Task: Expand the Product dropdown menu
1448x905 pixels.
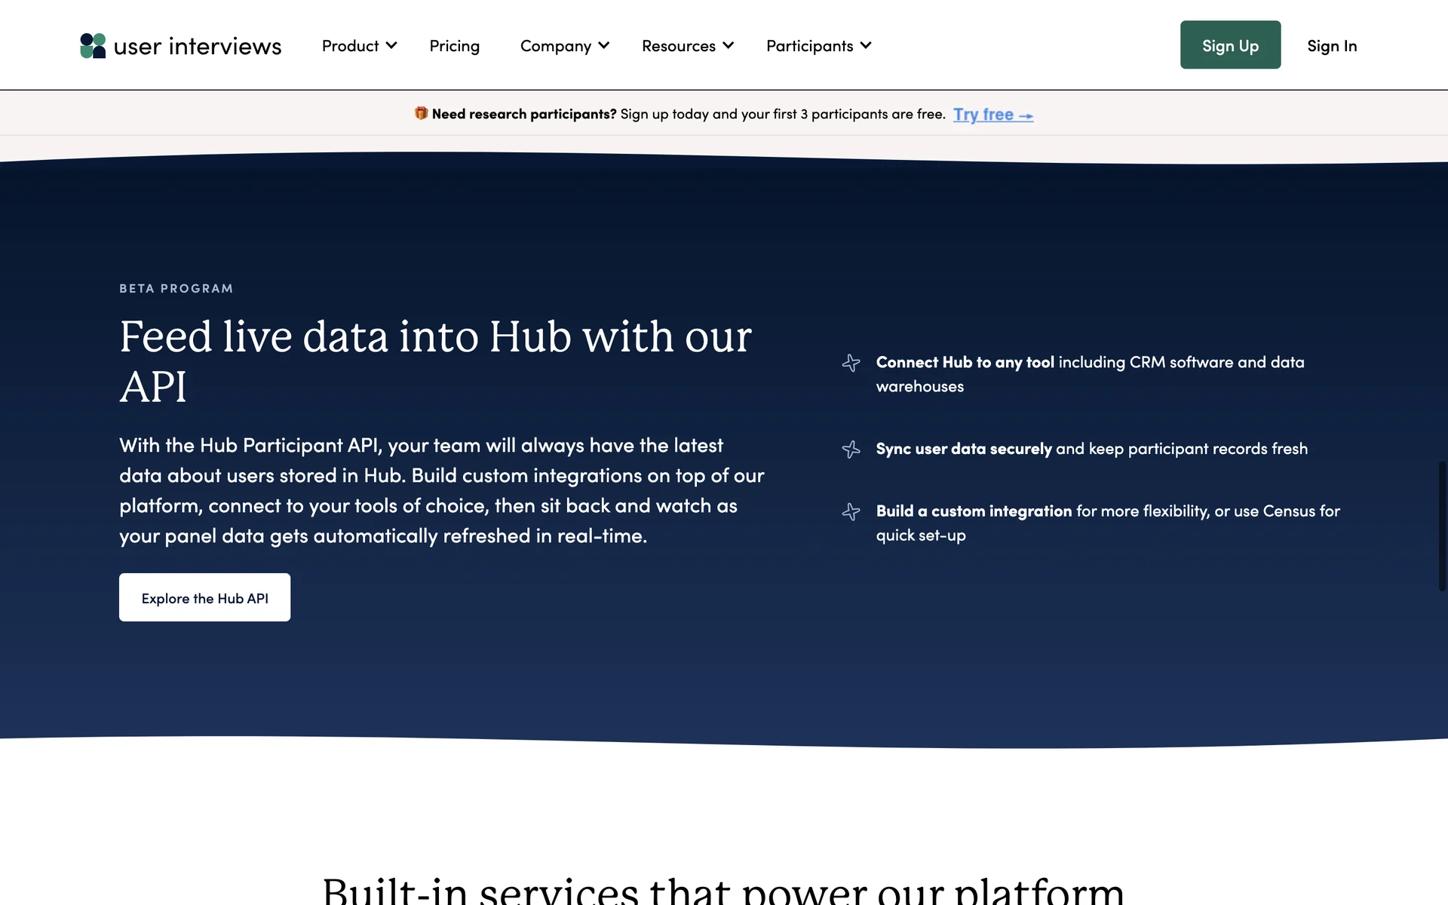Action: pos(359,46)
